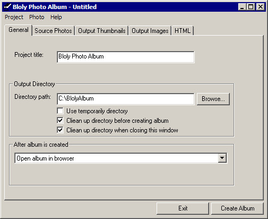Maximize the Bloly Photo Album window
268x219 pixels.
250,7
